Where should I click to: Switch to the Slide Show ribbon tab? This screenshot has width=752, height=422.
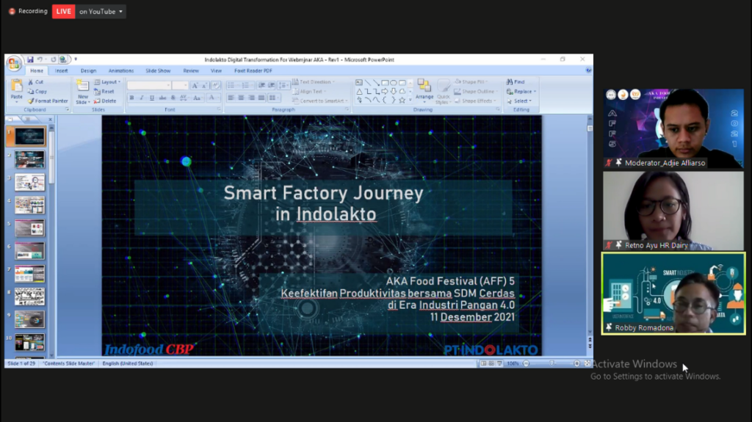click(x=158, y=70)
